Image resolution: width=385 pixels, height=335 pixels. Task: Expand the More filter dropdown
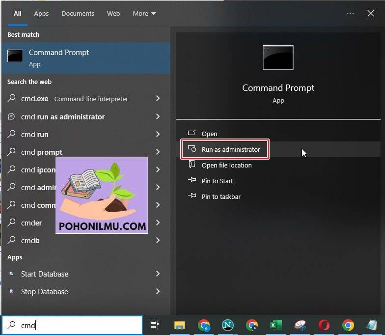pos(144,14)
